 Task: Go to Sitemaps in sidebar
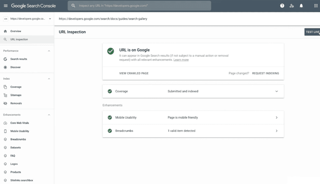tap(16, 95)
